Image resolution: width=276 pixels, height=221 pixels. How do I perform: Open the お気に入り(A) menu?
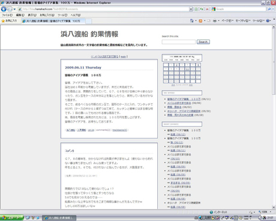(47, 15)
